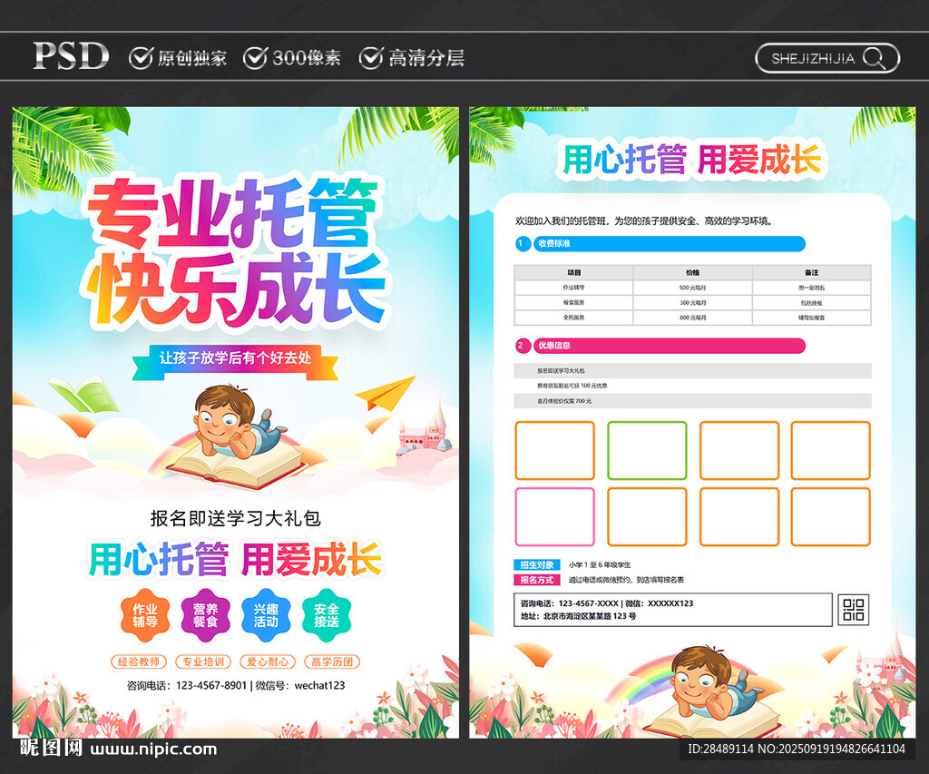929x774 pixels.
Task: Click the text 小学 1 至 6 年级学生
Action: [x=600, y=564]
